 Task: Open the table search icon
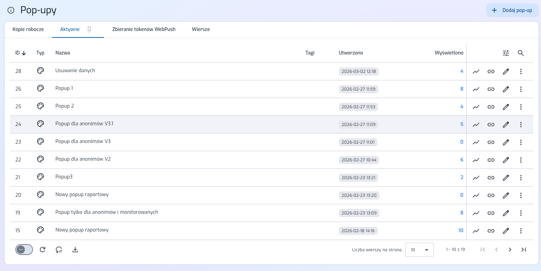tap(521, 53)
